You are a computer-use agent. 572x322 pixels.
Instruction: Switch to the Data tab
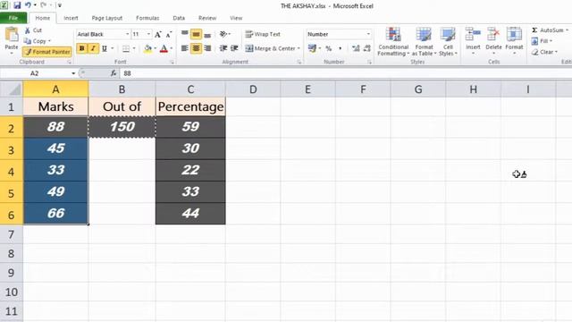[179, 18]
